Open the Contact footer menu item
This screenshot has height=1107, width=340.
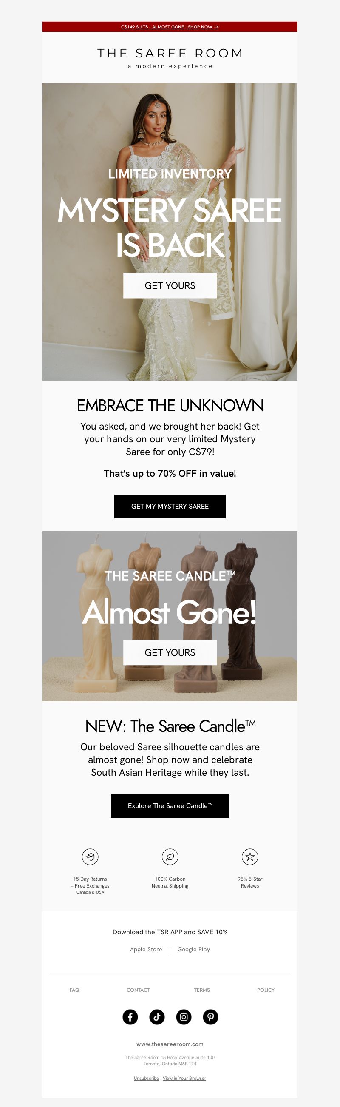(x=138, y=990)
